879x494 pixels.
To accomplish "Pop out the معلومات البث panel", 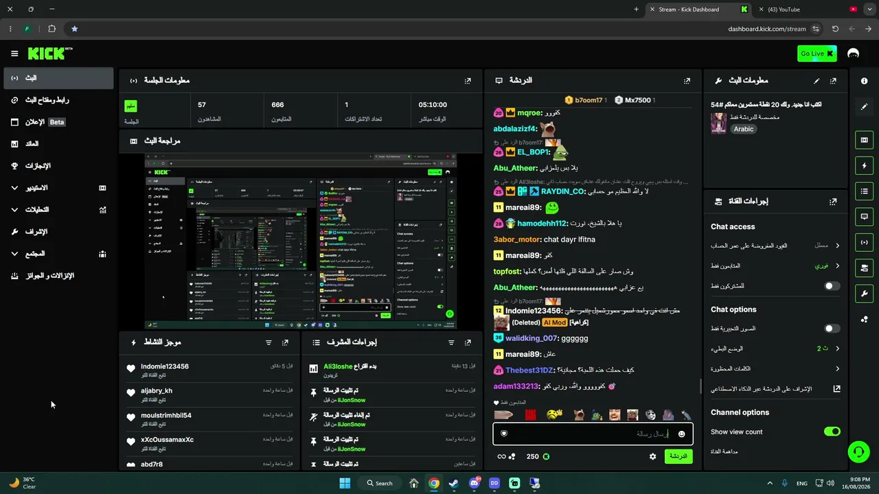I will coord(833,80).
